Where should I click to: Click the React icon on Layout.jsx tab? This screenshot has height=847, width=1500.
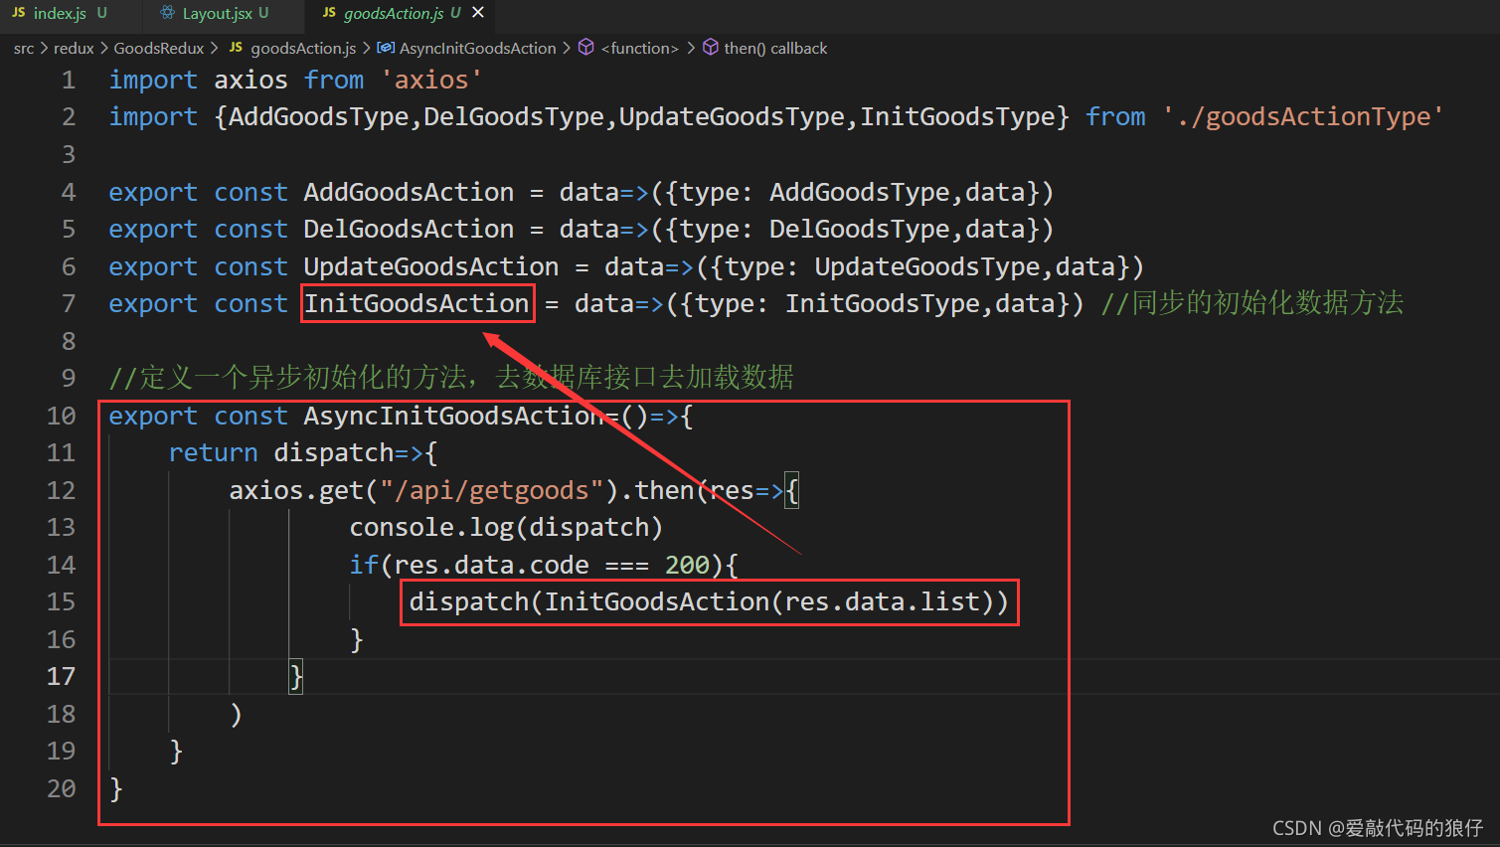(x=165, y=14)
